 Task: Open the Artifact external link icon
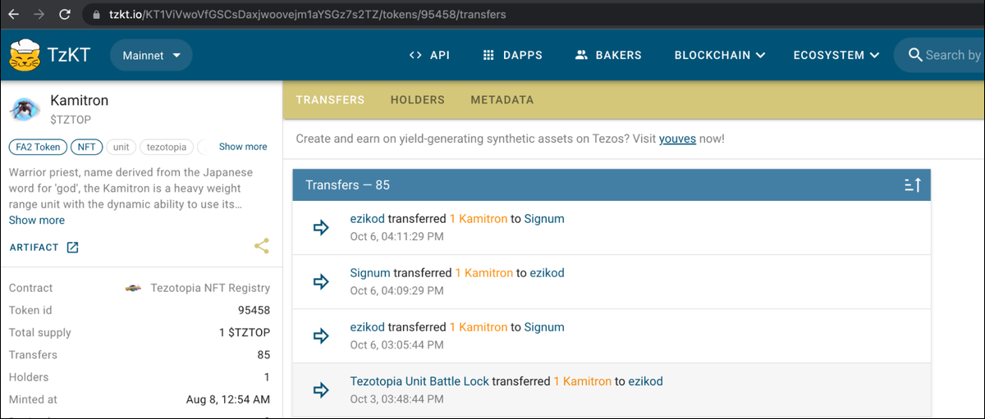[x=73, y=248]
